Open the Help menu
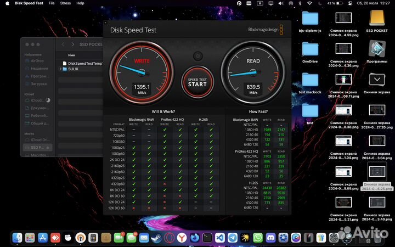This screenshot has width=395, height=247. (x=80, y=3)
